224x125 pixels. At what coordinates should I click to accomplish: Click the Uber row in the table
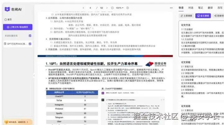(x=72, y=122)
